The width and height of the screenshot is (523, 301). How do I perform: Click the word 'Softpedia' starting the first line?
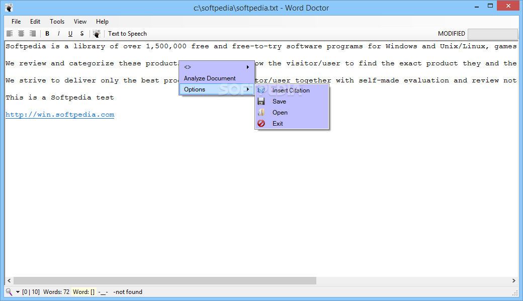point(26,46)
